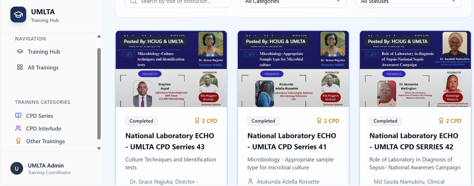Screen dimensions: 474x186
Task: Open the All Categories dropdown
Action: (293, 2)
